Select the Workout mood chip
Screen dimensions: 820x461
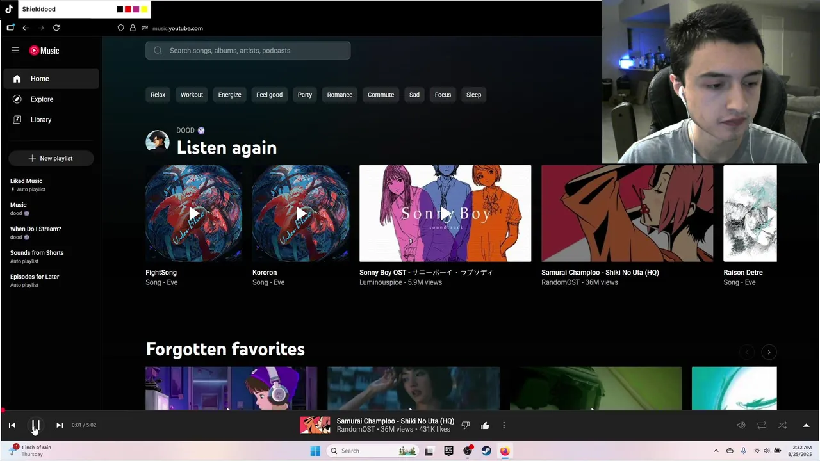[x=192, y=95]
